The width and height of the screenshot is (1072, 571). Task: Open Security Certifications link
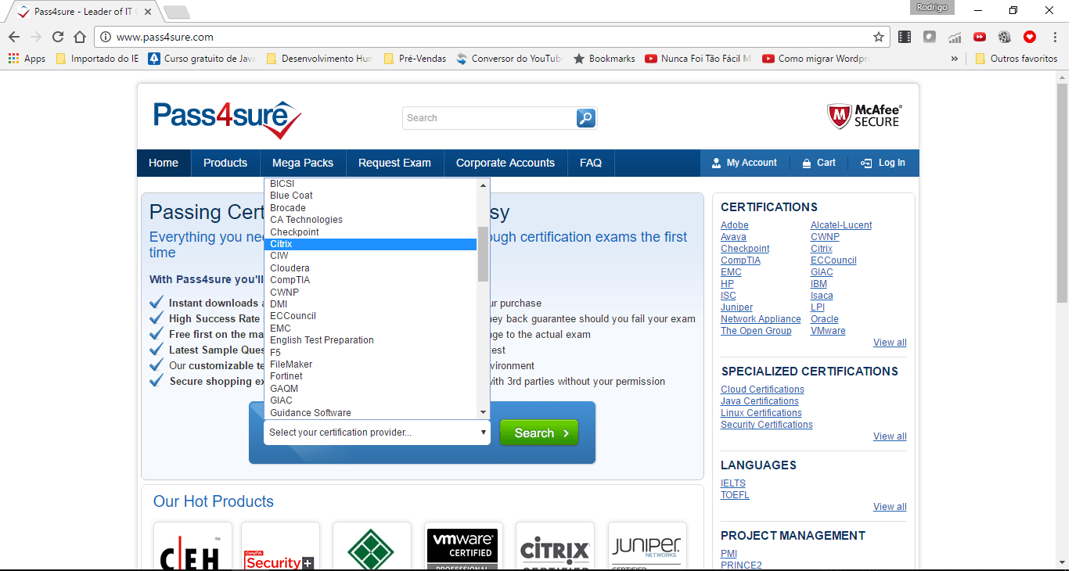pyautogui.click(x=767, y=425)
